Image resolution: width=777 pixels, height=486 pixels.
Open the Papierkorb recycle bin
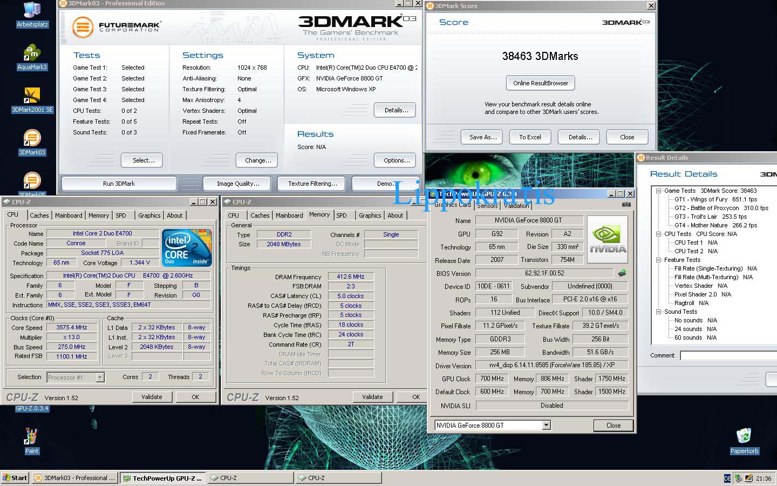tap(744, 441)
